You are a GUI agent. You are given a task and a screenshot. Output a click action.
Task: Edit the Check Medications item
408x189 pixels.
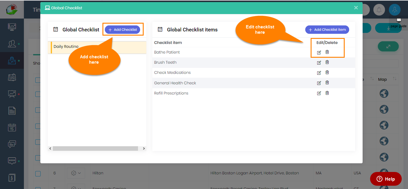pos(319,73)
